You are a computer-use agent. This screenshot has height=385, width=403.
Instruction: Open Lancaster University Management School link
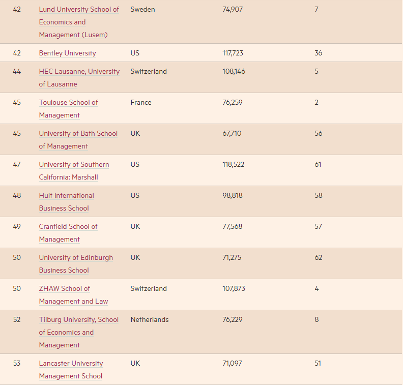[71, 370]
